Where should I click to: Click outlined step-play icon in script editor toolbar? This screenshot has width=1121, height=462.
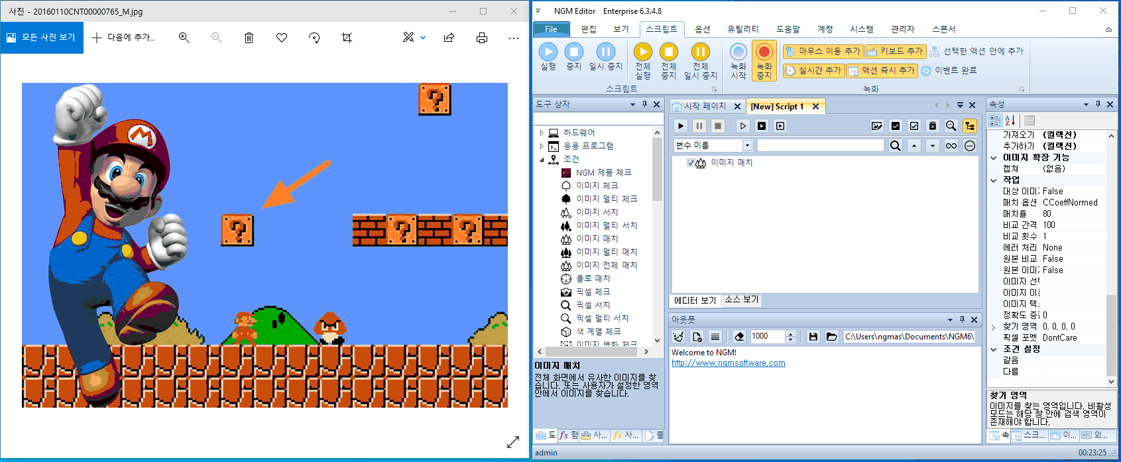point(743,126)
